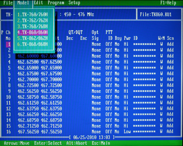The height and width of the screenshot is (146, 183).
Task: Select model 3.TK-768/768H
Action: [33, 26]
